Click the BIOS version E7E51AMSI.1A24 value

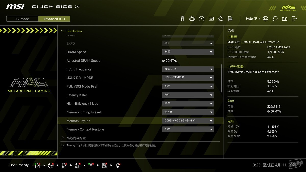click(279, 47)
